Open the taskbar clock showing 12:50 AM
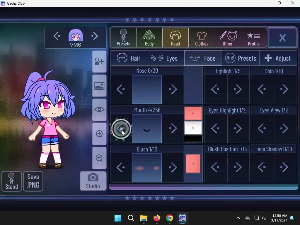 [x=279, y=218]
